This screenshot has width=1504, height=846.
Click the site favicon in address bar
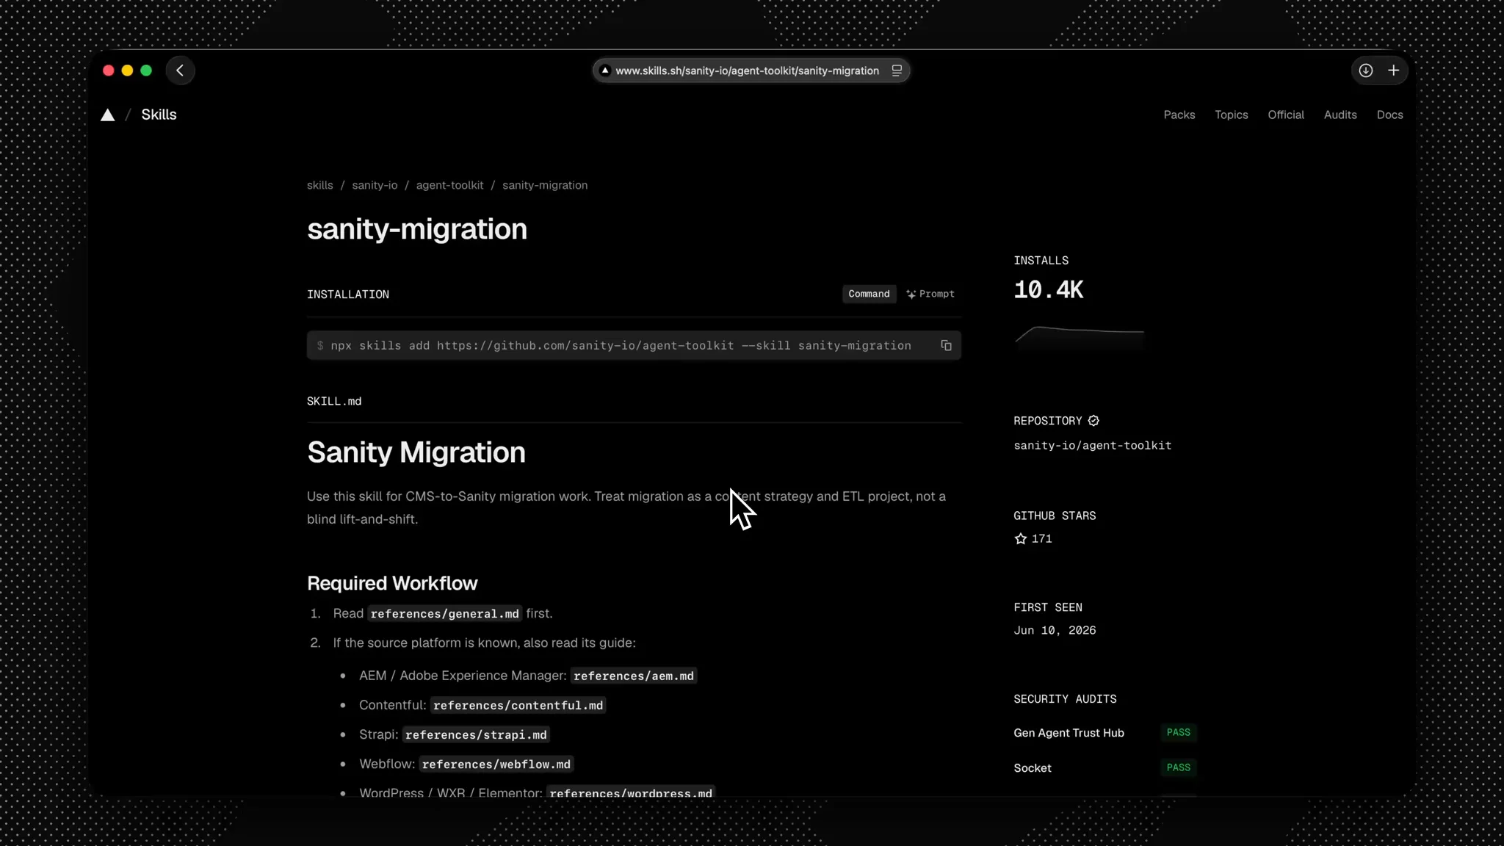pos(604,70)
